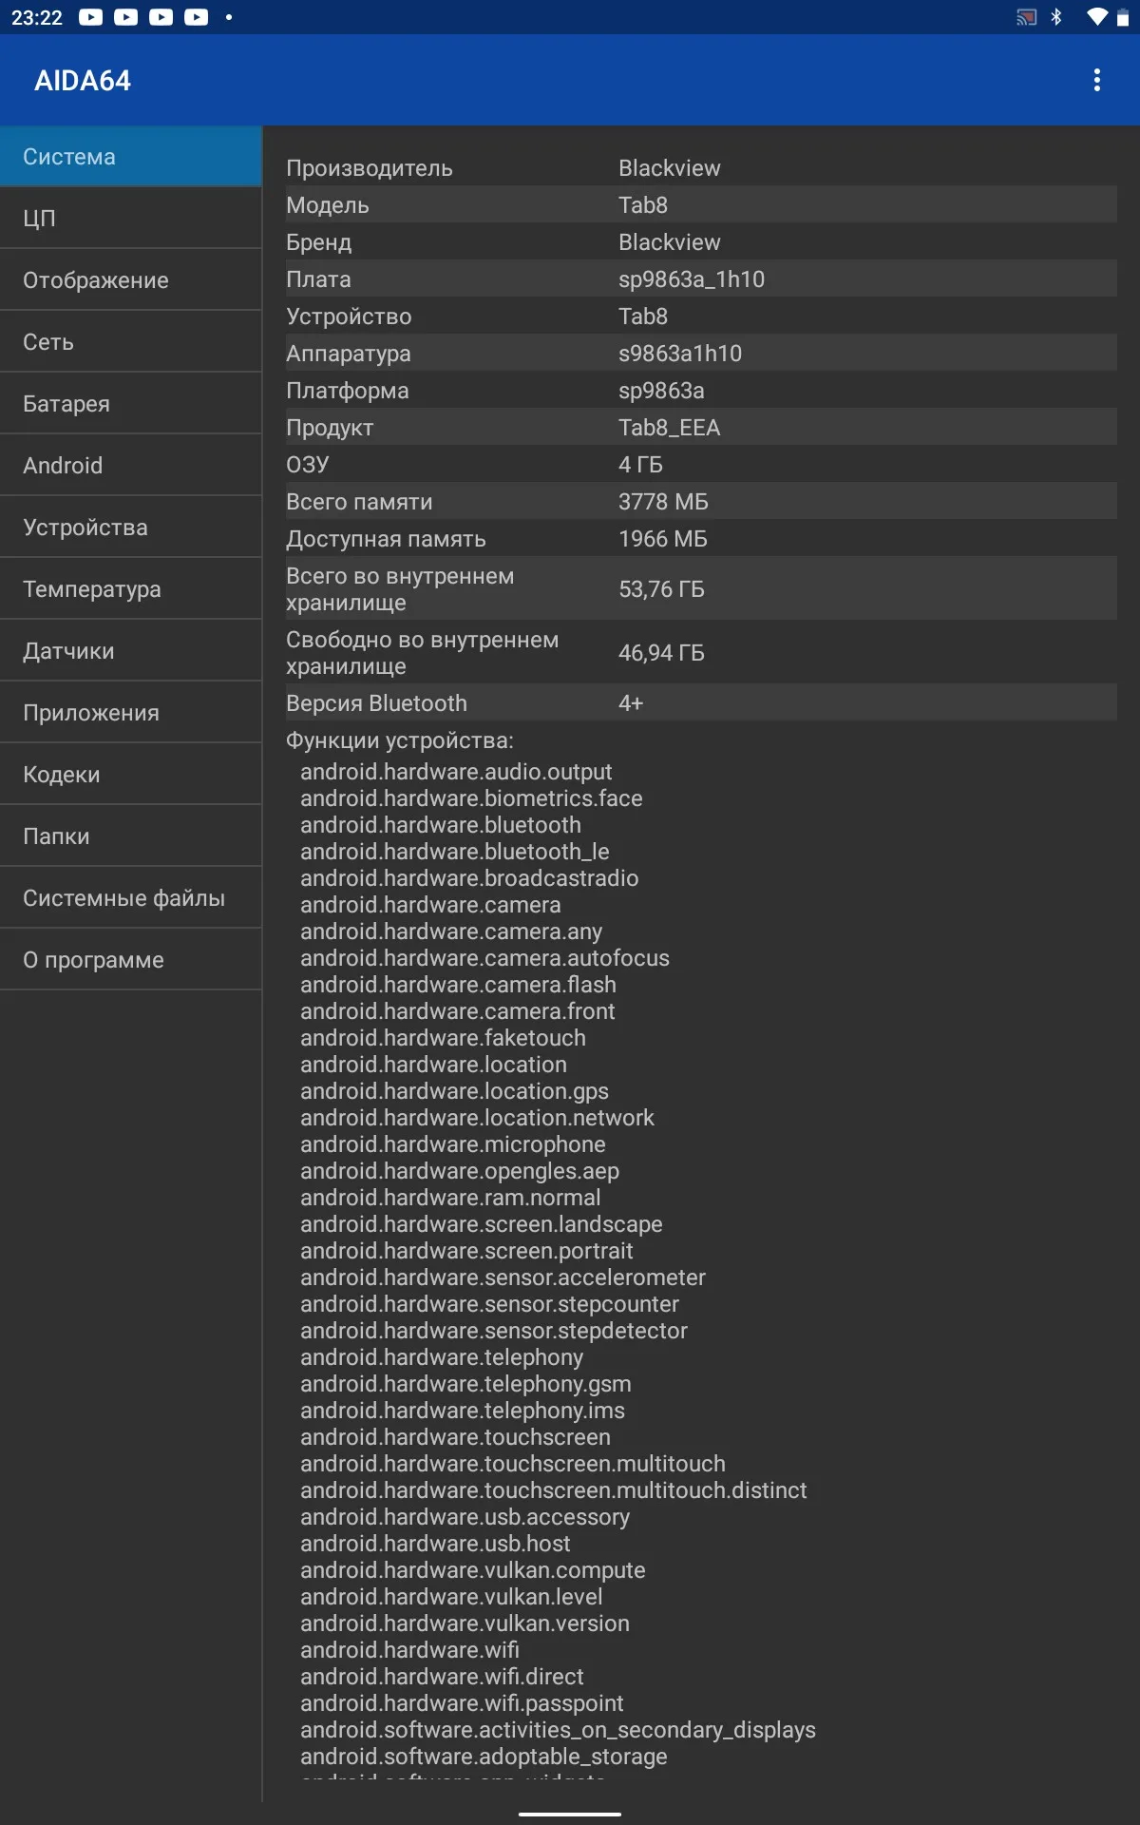Viewport: 1140px width, 1825px height.
Task: Open the О программе page
Action: pos(131,960)
